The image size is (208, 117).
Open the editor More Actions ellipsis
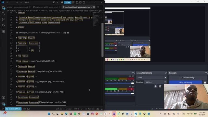click(101, 7)
